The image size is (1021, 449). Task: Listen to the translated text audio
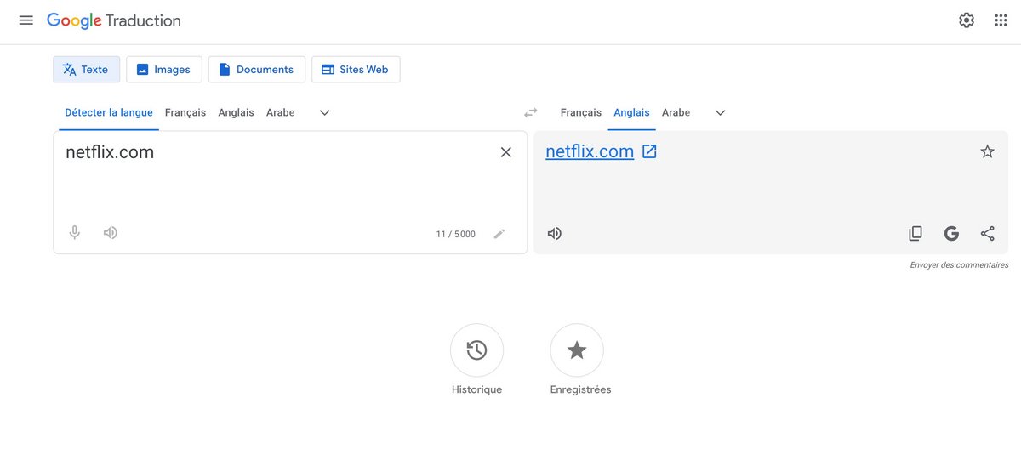555,234
